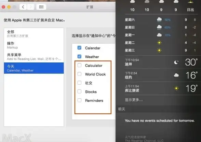The image size is (201, 142).
Task: Click the cloud icon for 星期一
Action: pos(159,35)
